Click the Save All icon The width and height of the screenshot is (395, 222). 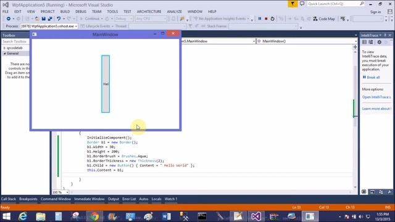point(50,18)
